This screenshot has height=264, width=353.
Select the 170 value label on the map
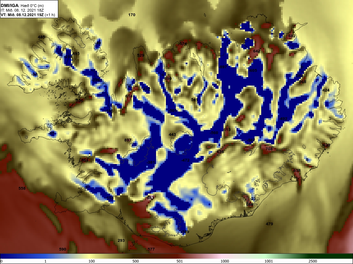pyautogui.click(x=132, y=15)
